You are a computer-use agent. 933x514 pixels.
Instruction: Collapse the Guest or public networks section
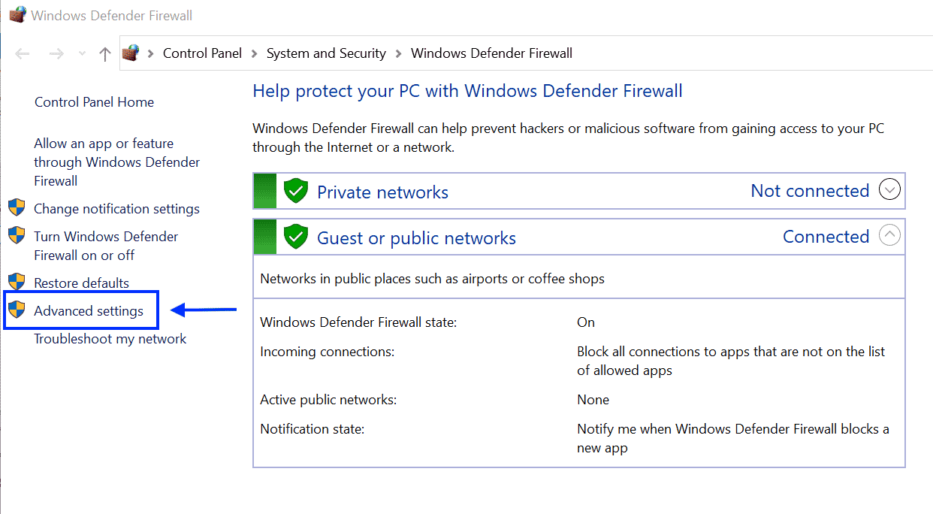889,236
